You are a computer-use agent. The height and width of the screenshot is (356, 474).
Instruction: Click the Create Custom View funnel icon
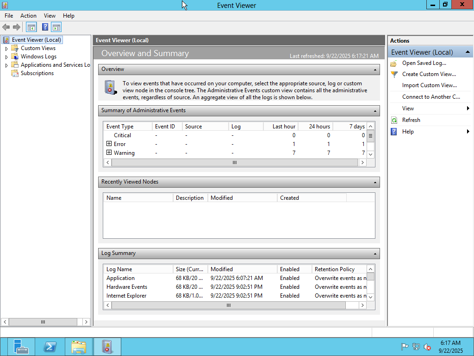394,74
